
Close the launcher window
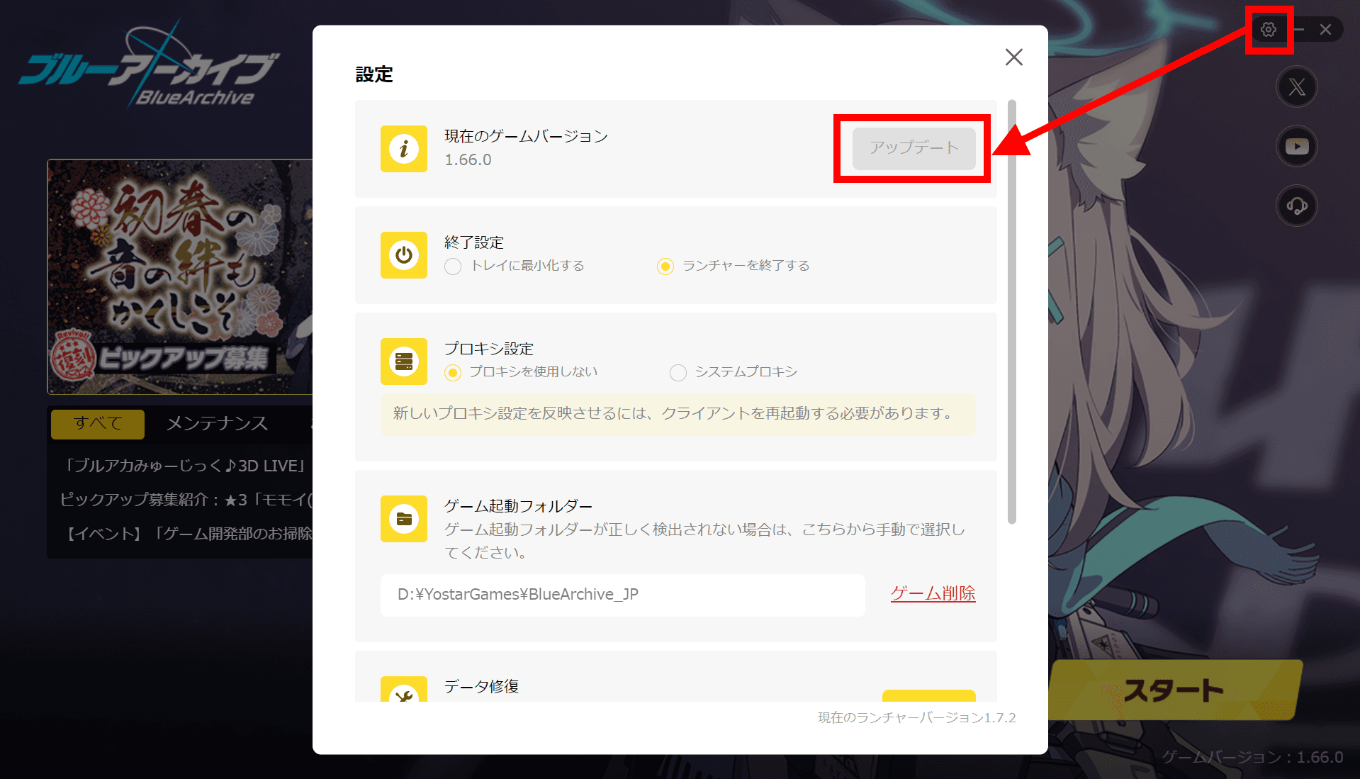tap(1325, 30)
